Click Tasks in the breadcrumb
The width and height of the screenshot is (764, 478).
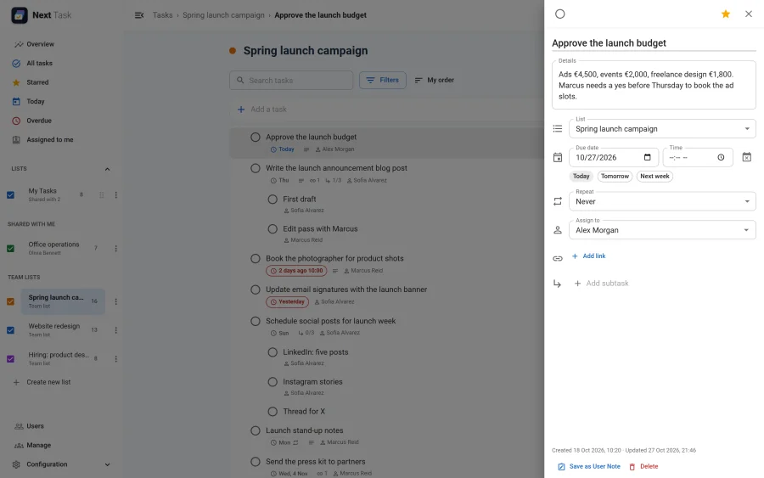click(162, 15)
